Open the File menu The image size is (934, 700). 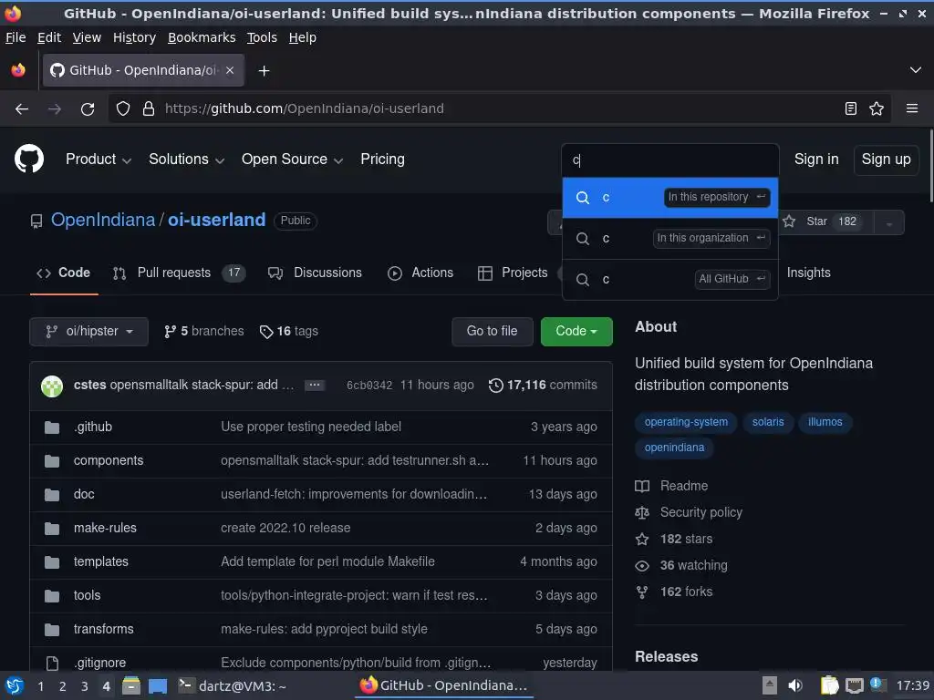(x=16, y=37)
